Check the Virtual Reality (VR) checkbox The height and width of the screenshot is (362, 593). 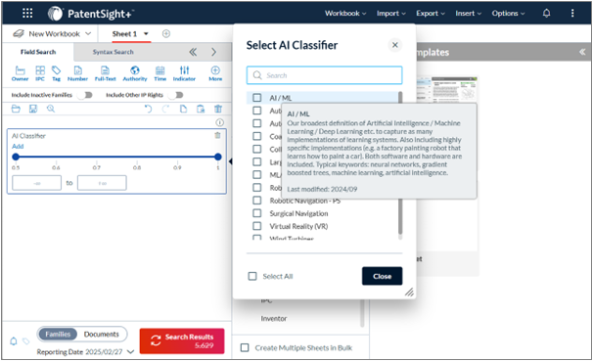tap(256, 226)
